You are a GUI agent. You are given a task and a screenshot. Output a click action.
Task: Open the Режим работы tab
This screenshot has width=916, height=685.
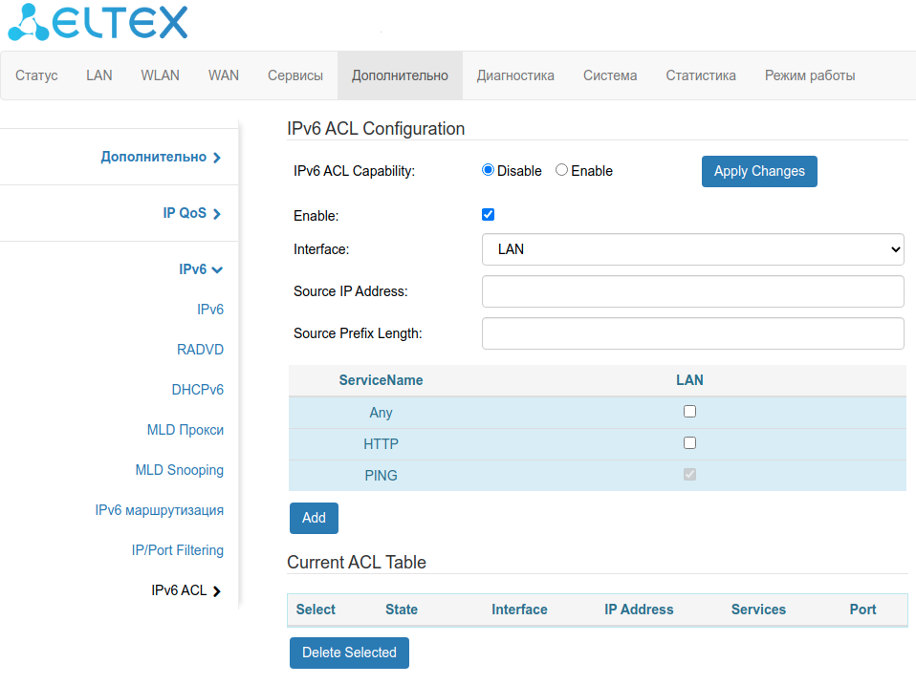809,75
